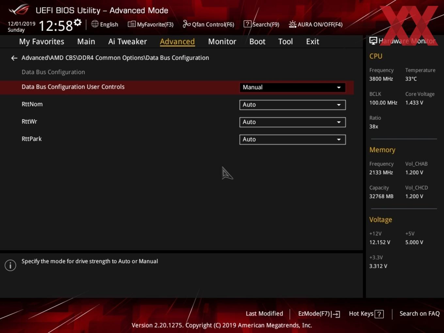Click Core Voltage value 1.433 V
Screen dimensions: 444x333
tap(414, 103)
